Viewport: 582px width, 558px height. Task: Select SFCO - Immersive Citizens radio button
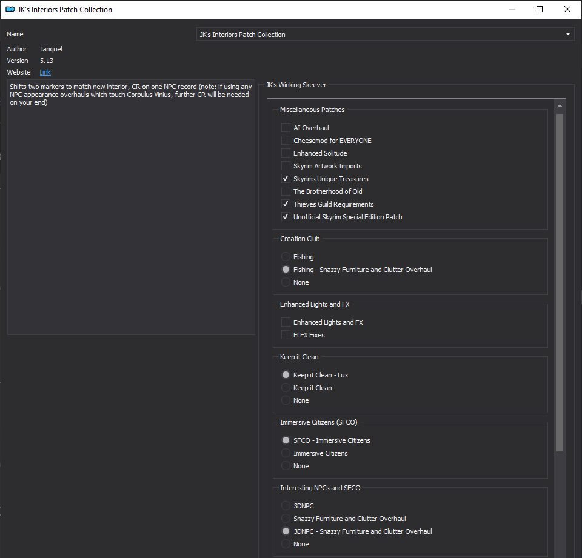coord(286,440)
